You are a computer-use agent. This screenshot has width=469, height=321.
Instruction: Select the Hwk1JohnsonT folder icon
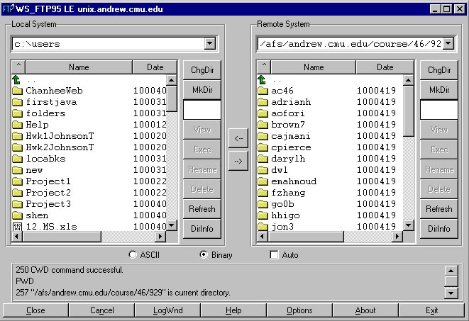[17, 136]
